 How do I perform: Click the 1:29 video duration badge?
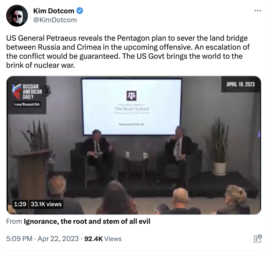(x=20, y=204)
